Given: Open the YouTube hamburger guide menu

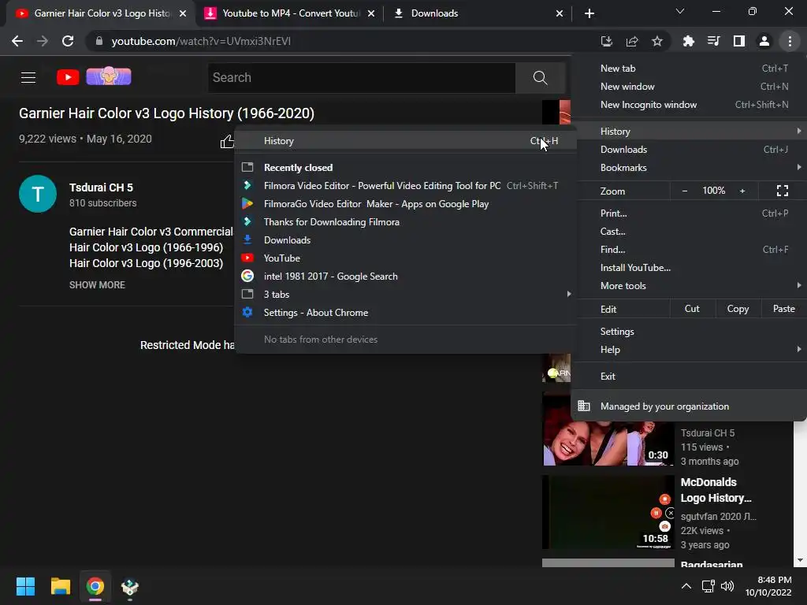Looking at the screenshot, I should click(28, 78).
